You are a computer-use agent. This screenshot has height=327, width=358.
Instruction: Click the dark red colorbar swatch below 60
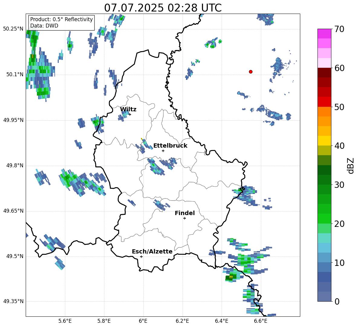pyautogui.click(x=324, y=73)
